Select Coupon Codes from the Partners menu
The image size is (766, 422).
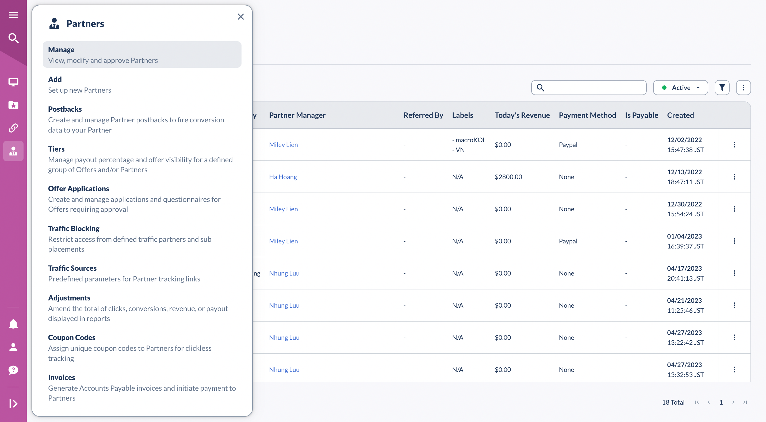72,337
